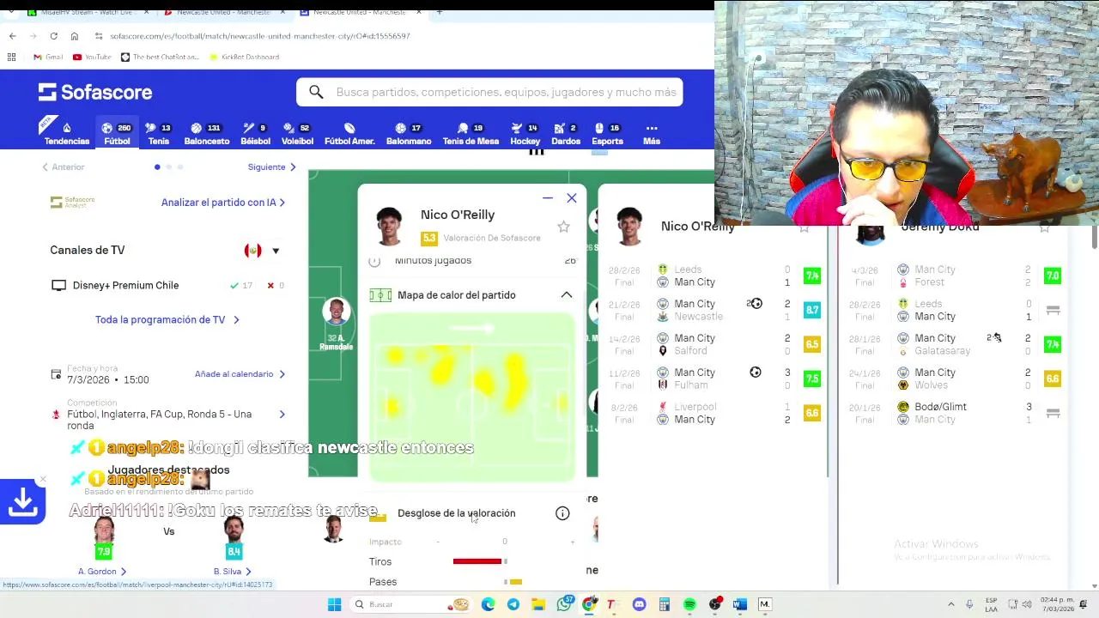This screenshot has height=618, width=1099.
Task: Select the first pagination dot
Action: [157, 167]
